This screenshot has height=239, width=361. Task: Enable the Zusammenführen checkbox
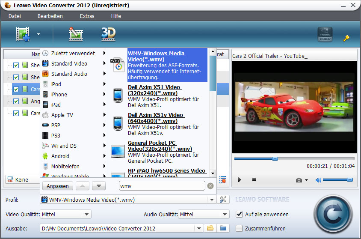point(240,228)
